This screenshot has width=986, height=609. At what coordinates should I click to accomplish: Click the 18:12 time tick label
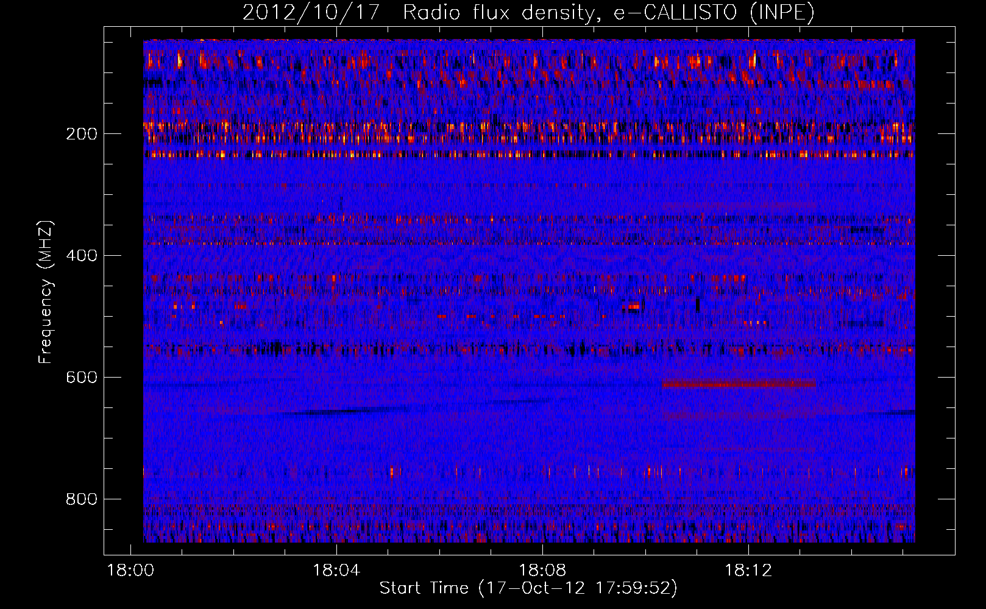748,571
